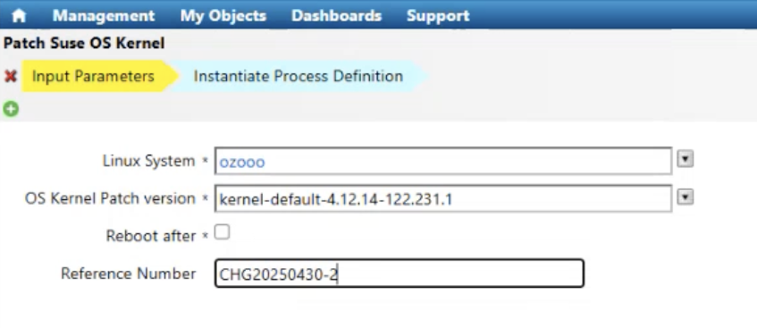Go to Instantiate Process Definition step
This screenshot has height=328, width=757.
(299, 76)
